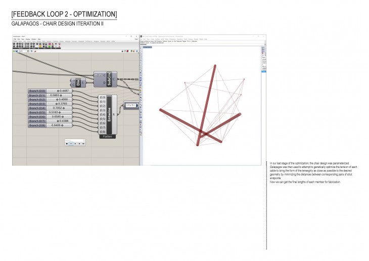Click the stop button in the playback widget
The width and height of the screenshot is (369, 261).
click(67, 143)
